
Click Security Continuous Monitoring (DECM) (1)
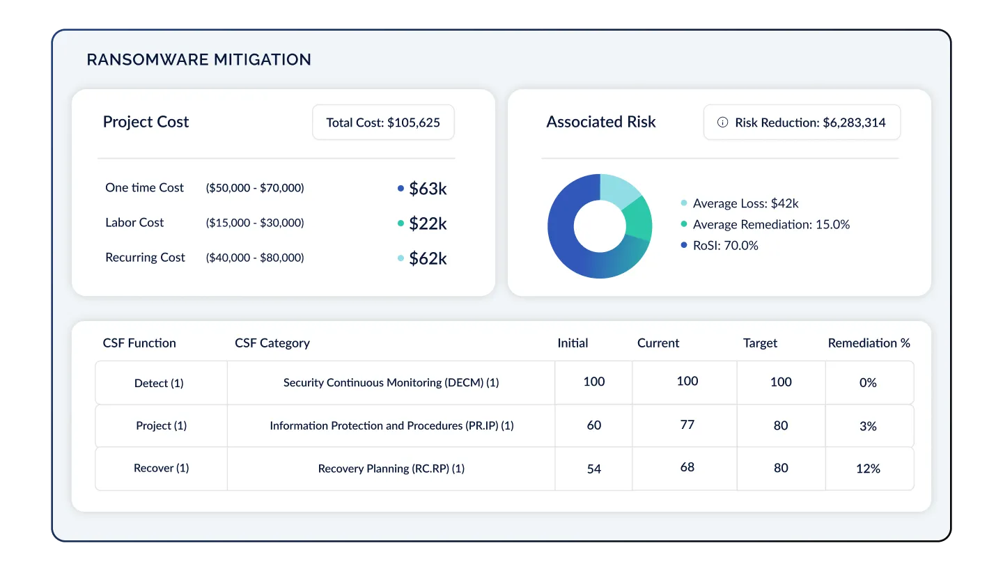pyautogui.click(x=391, y=382)
